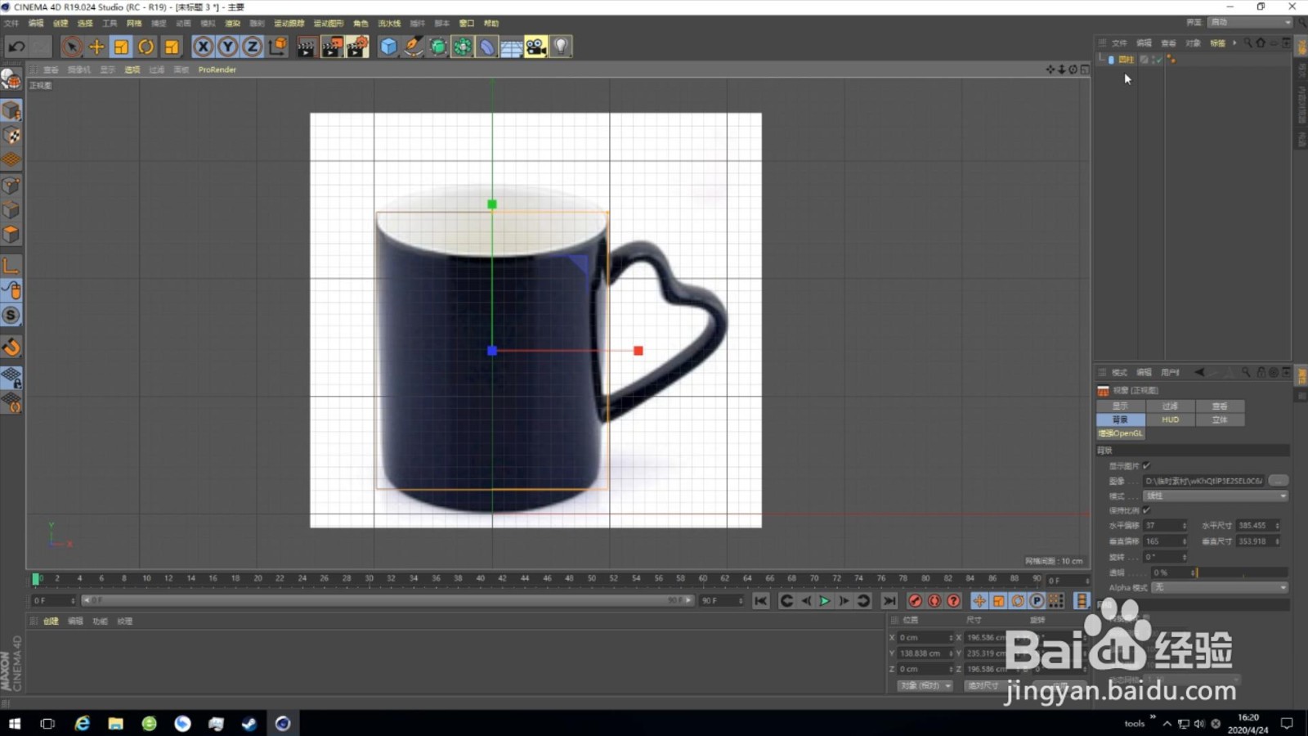
Task: Toggle the 保持比例 checkbox
Action: coord(1146,510)
